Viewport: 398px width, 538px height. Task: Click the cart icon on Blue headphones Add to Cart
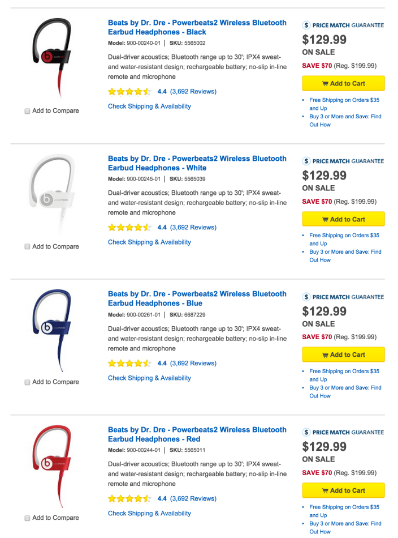tap(325, 355)
